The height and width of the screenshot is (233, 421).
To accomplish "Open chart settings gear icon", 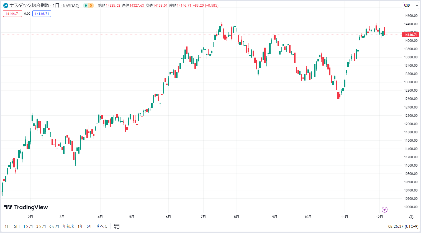I will click(411, 217).
